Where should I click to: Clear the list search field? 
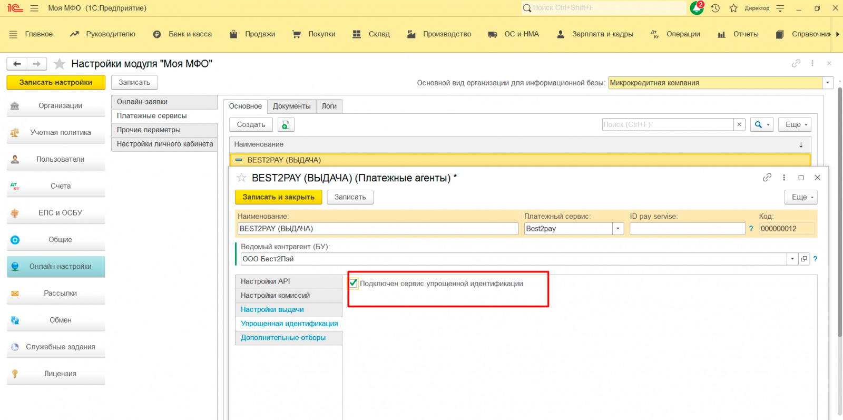(739, 124)
